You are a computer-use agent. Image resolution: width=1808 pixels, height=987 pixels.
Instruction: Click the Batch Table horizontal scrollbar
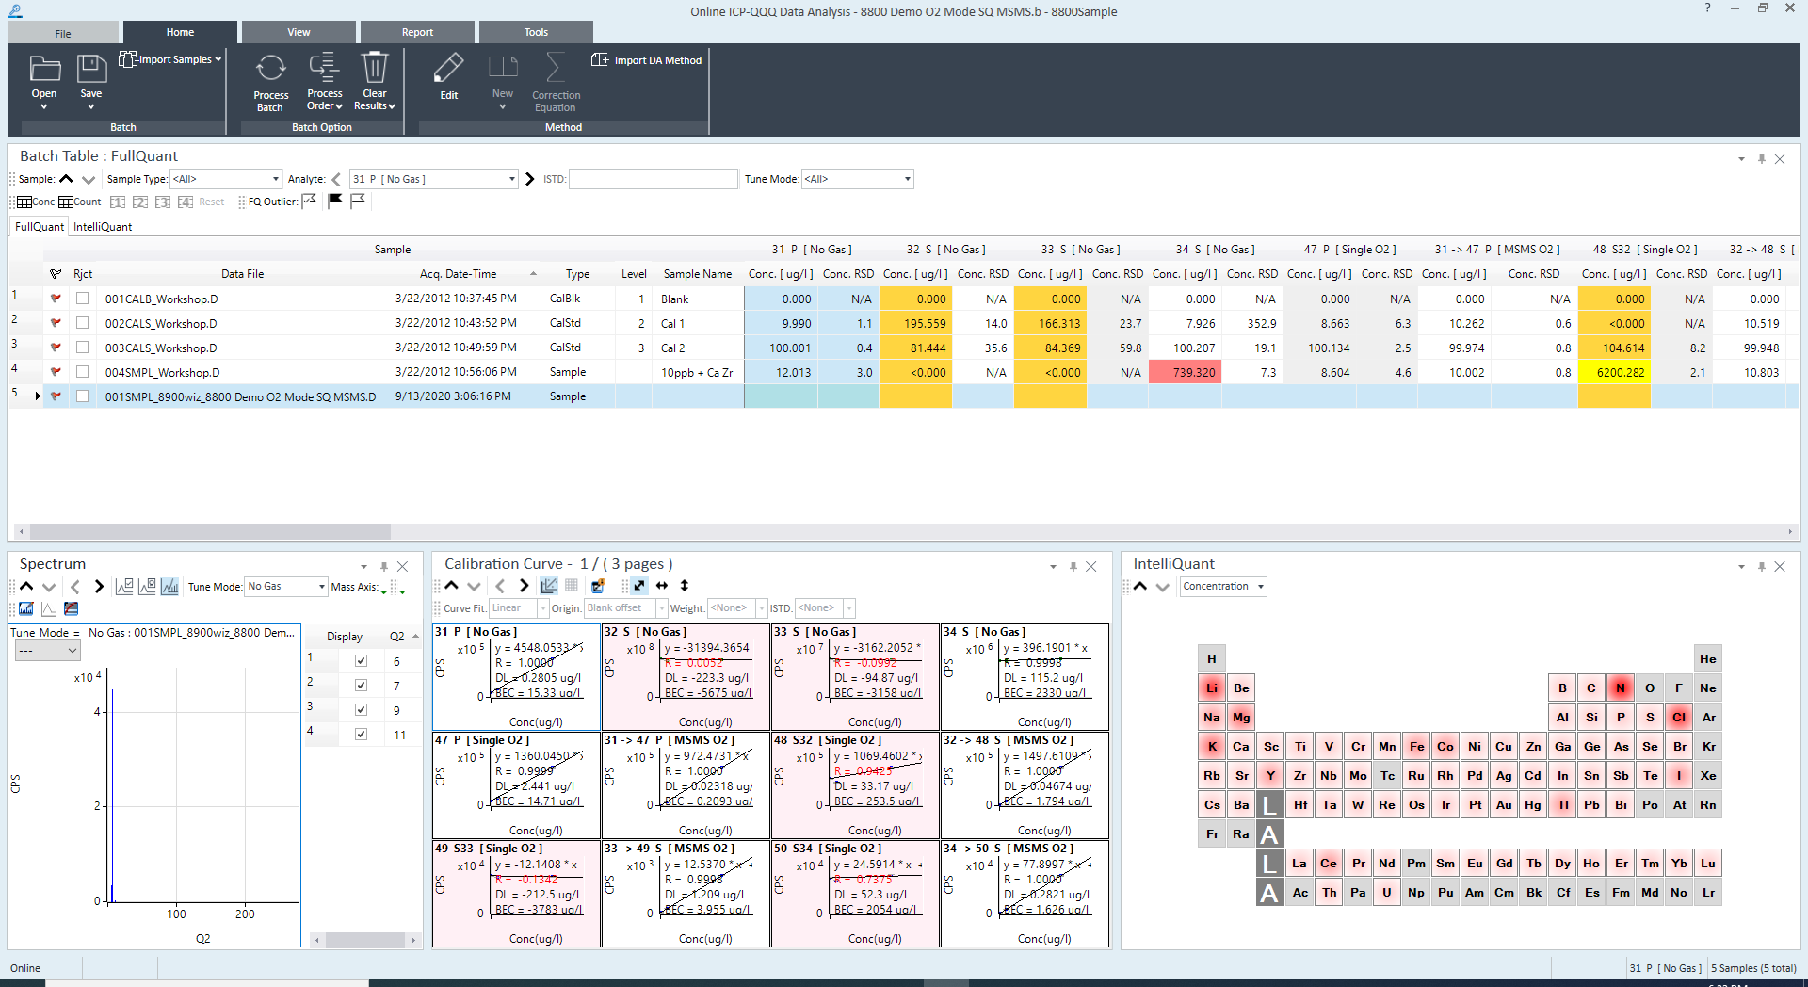tap(209, 531)
